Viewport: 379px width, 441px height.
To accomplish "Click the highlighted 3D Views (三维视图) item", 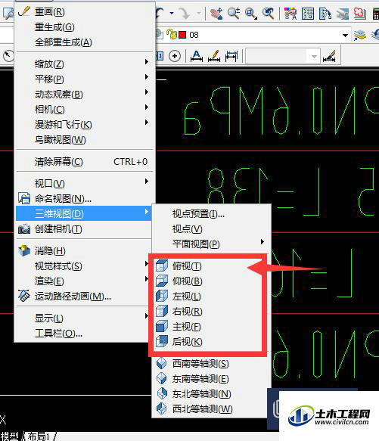I will pos(84,214).
